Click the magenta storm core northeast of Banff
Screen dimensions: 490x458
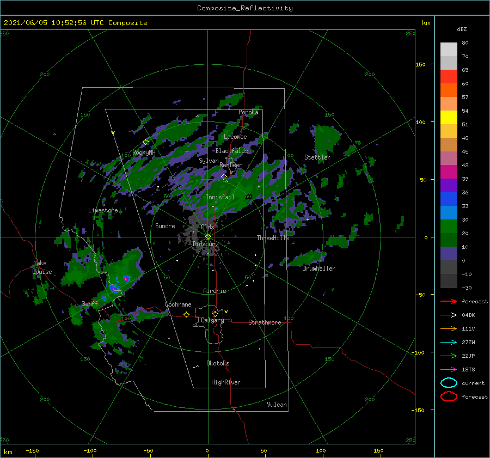pos(126,278)
